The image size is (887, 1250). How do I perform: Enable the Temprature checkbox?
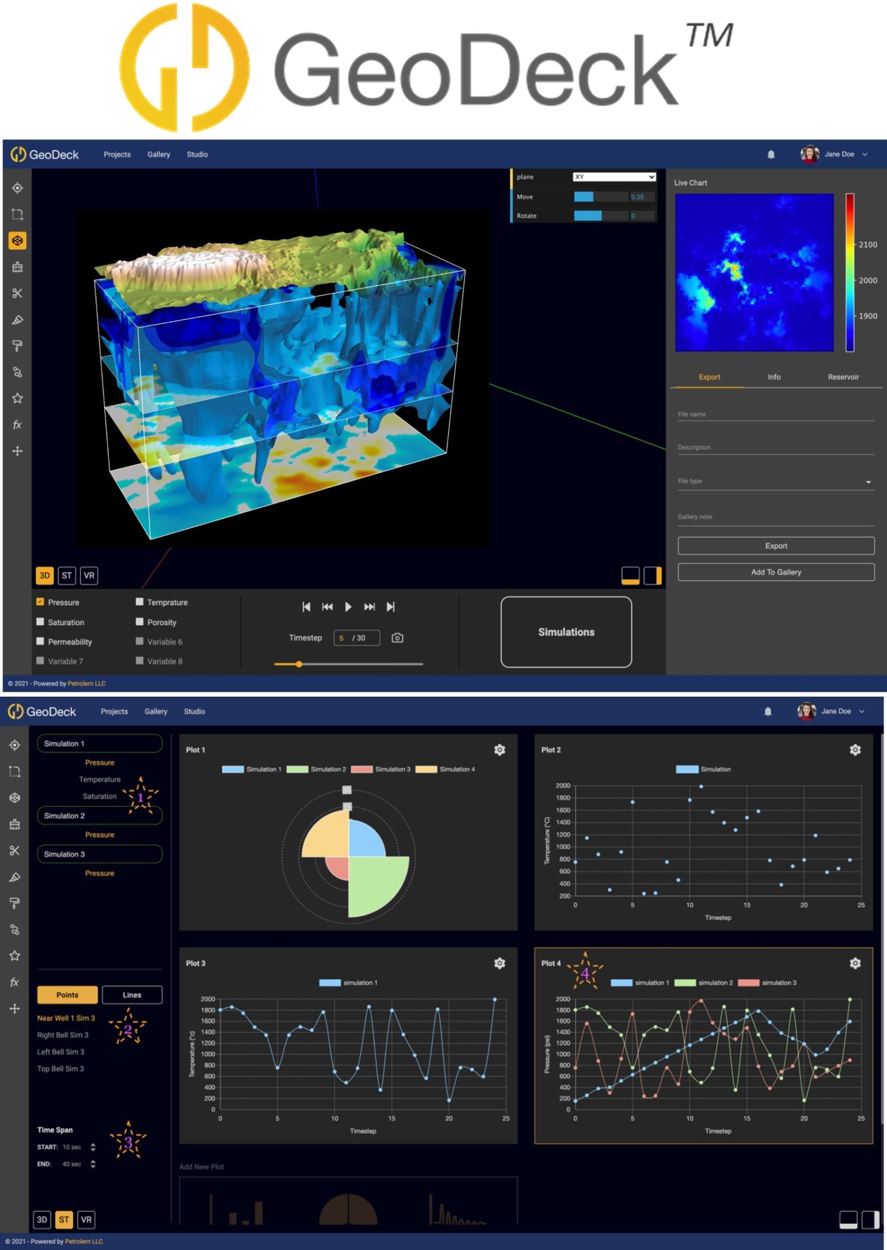[x=139, y=602]
